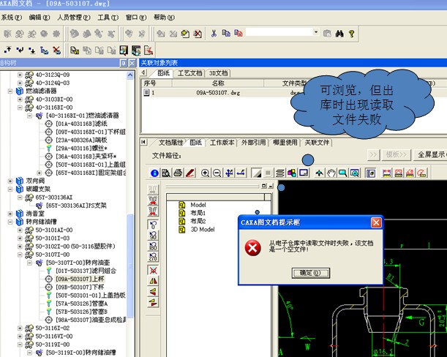
Task: Open the 帮助 menu
Action: (164, 18)
